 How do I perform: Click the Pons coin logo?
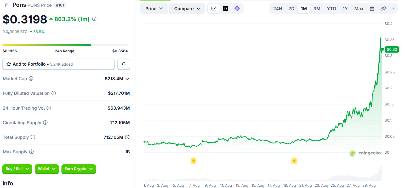[6, 5]
